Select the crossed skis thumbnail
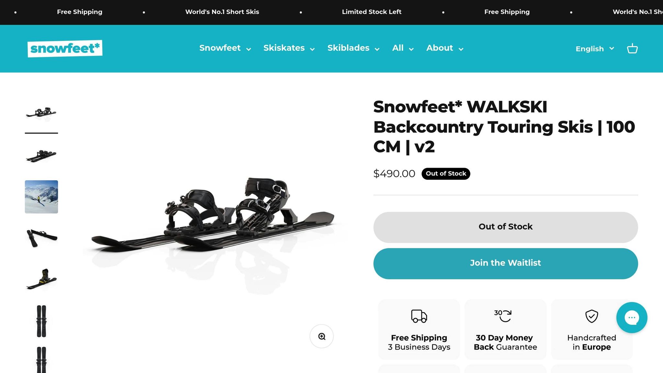663x373 pixels. point(41,237)
